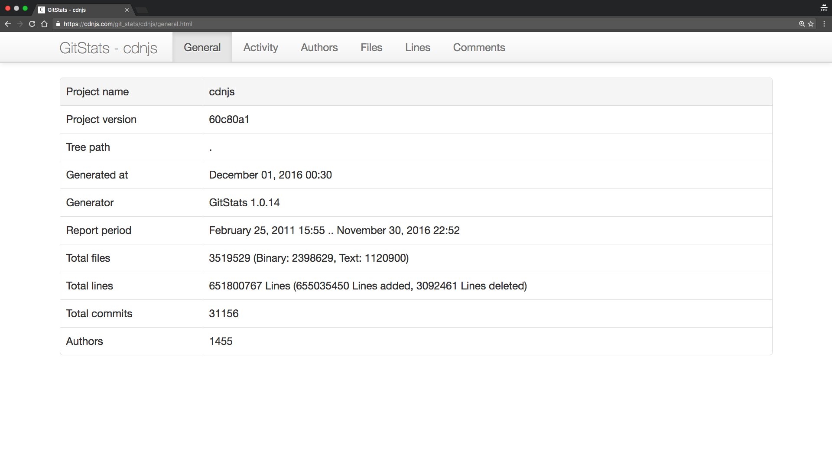The width and height of the screenshot is (832, 468).
Task: Select the 1455 authors count
Action: click(221, 341)
